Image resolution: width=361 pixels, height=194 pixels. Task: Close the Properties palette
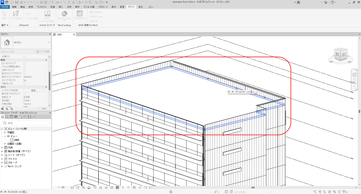(50, 34)
